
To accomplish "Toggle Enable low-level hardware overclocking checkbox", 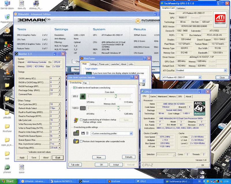I will click(74, 88).
